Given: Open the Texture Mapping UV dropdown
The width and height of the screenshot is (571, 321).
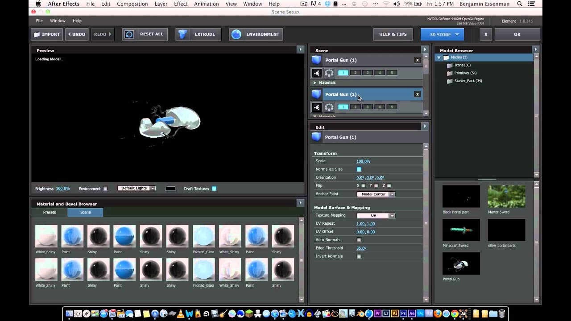Looking at the screenshot, I should (x=376, y=216).
